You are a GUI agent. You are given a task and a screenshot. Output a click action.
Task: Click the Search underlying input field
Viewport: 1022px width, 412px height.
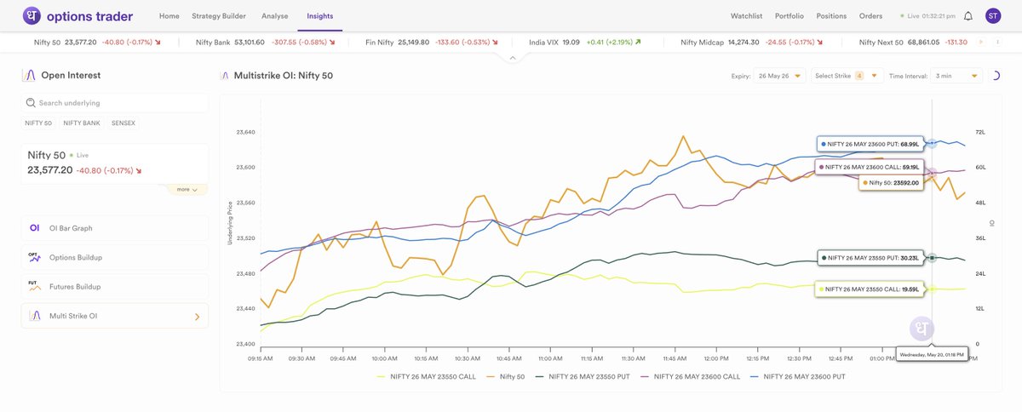(115, 103)
